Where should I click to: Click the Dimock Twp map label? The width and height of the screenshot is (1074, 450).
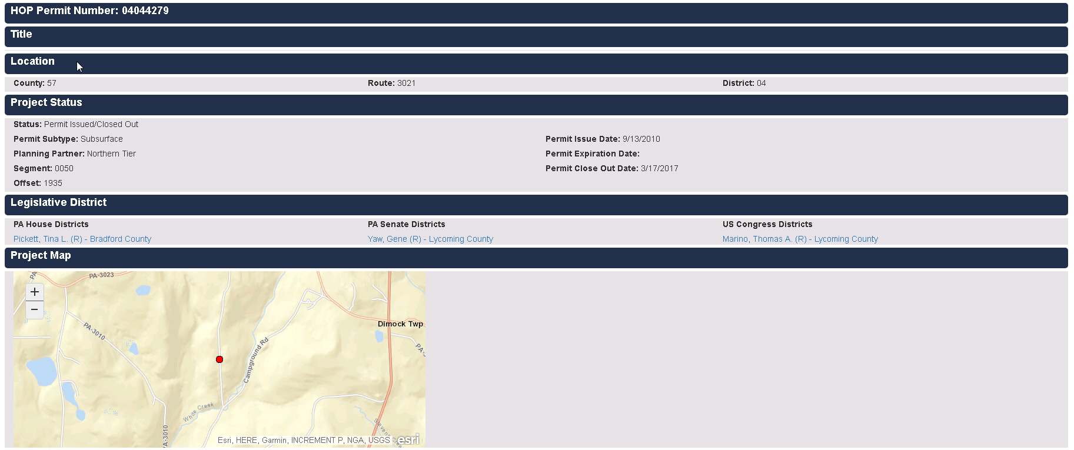pos(400,324)
